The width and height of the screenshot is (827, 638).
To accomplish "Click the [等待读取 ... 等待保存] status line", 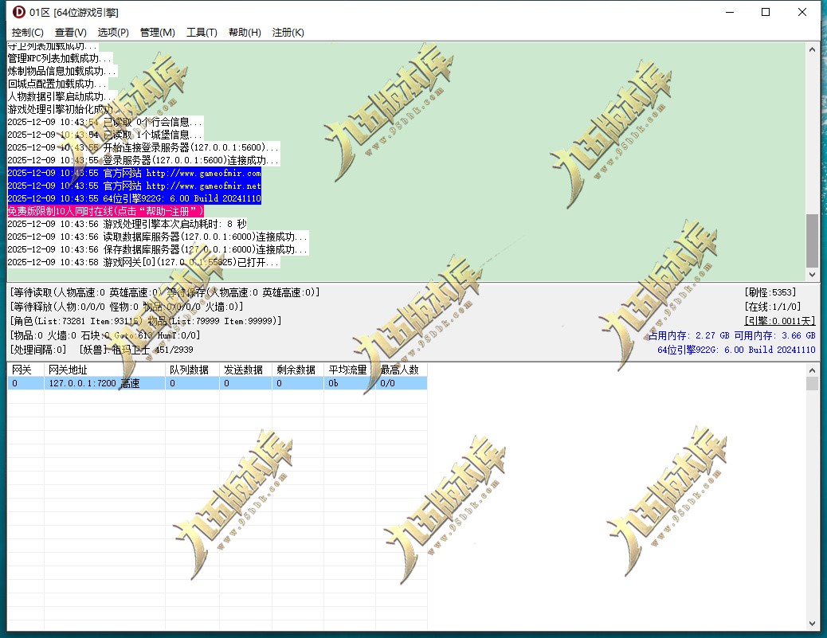I will 165,292.
